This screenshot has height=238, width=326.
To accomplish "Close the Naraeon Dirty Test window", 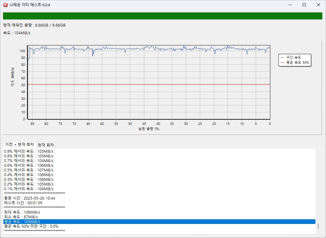I will tap(318, 5).
